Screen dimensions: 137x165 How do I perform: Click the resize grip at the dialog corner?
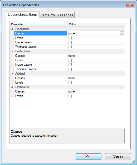pyautogui.click(x=134, y=162)
